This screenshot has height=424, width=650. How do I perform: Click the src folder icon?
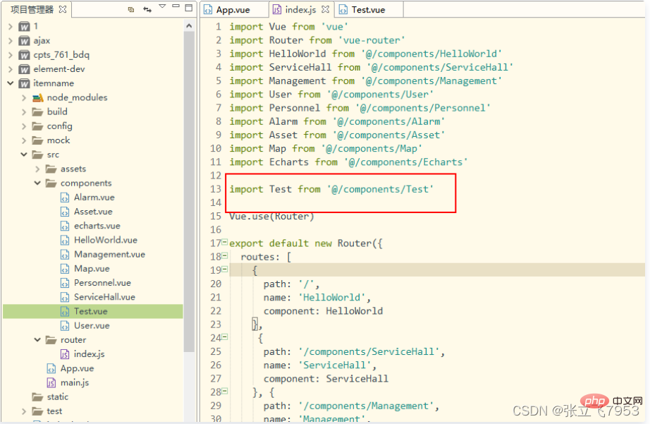[x=38, y=155]
